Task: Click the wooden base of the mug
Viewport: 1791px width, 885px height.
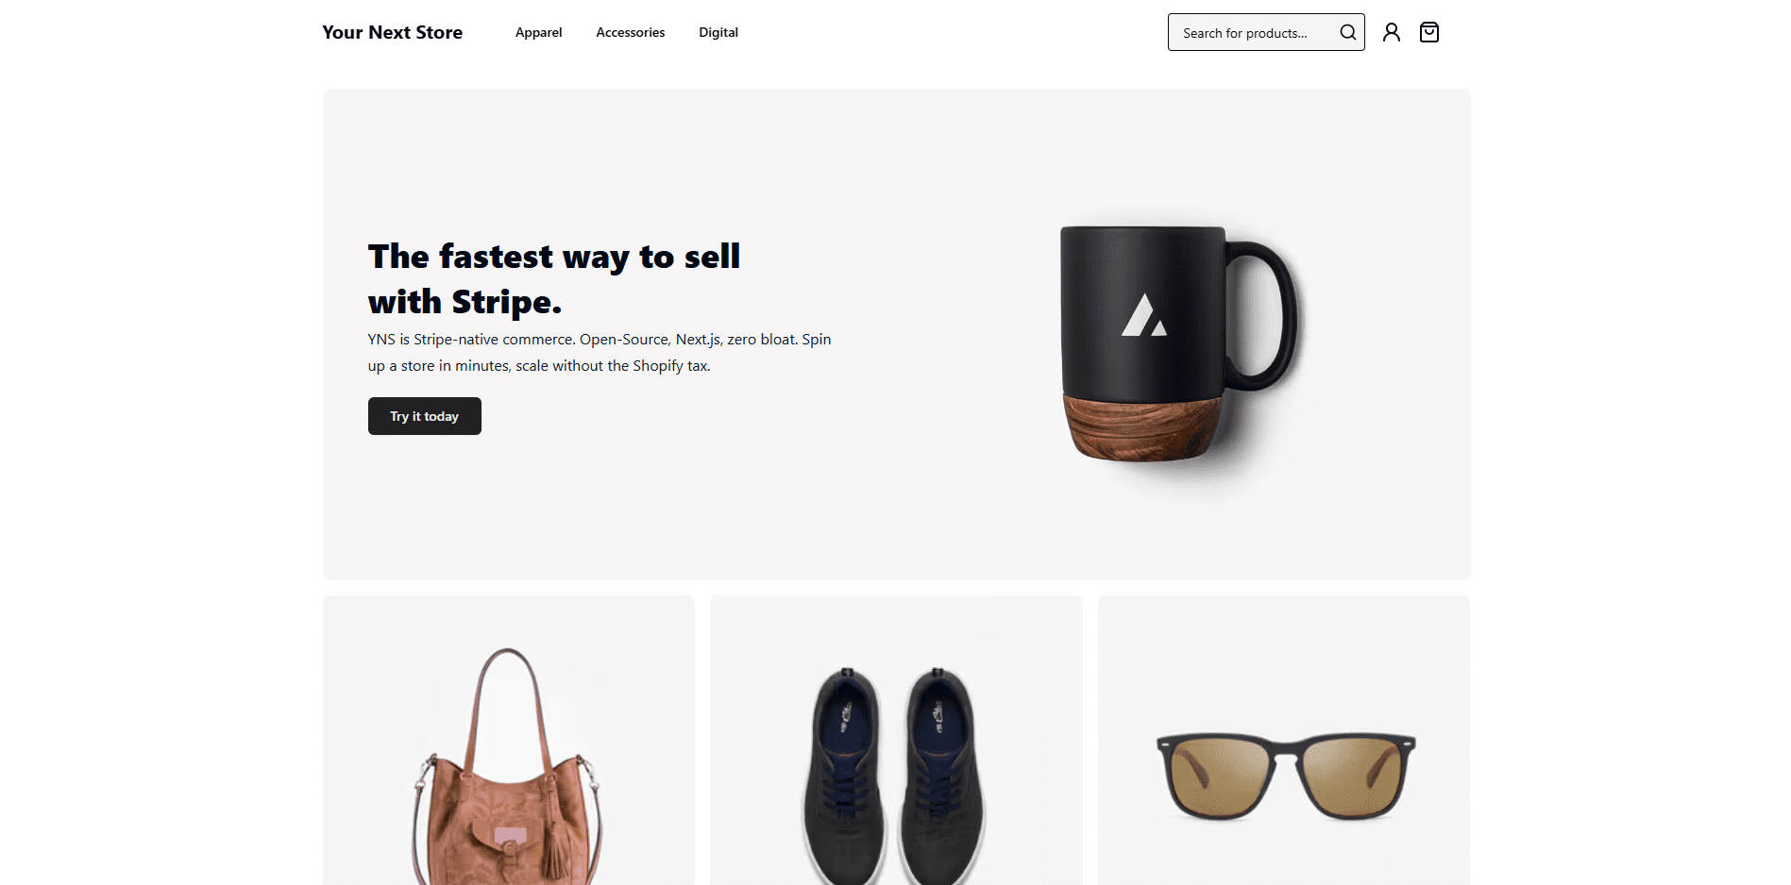Action: [x=1142, y=427]
